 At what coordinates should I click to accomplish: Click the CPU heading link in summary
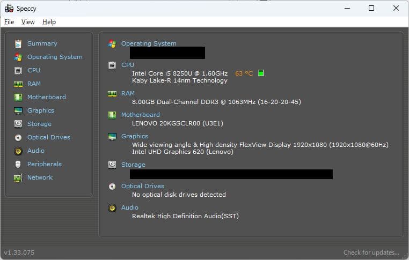(x=128, y=65)
